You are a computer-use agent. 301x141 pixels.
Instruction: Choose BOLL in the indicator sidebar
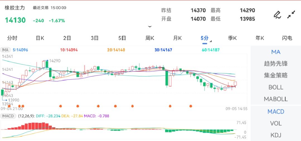[276, 87]
